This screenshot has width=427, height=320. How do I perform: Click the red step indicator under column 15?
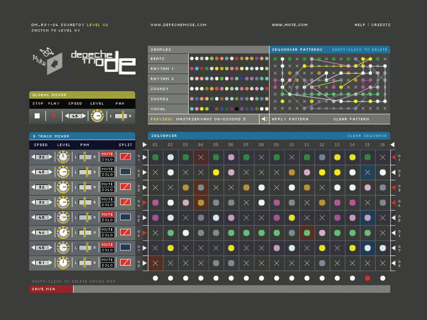[367, 278]
